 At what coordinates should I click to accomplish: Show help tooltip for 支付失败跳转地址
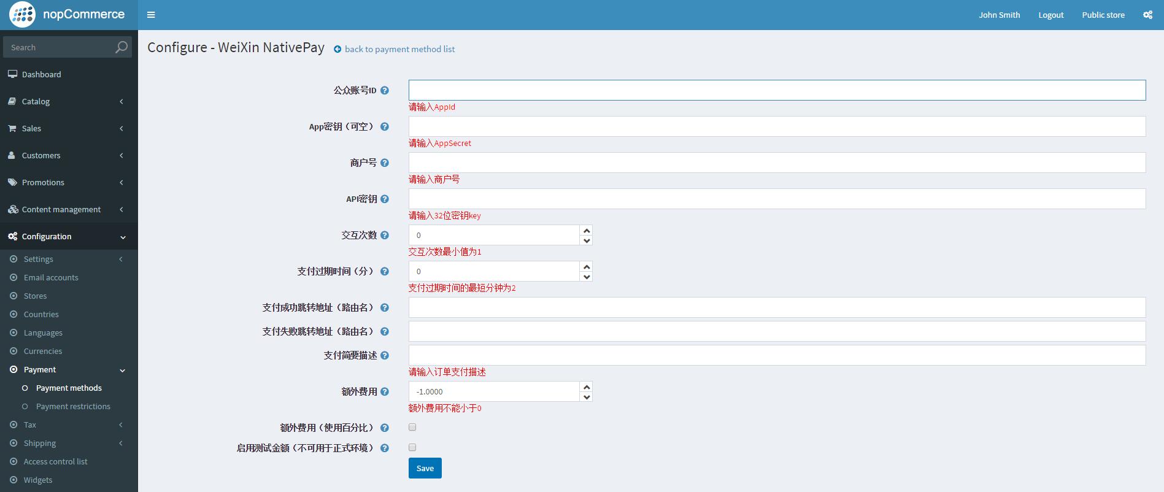[385, 331]
